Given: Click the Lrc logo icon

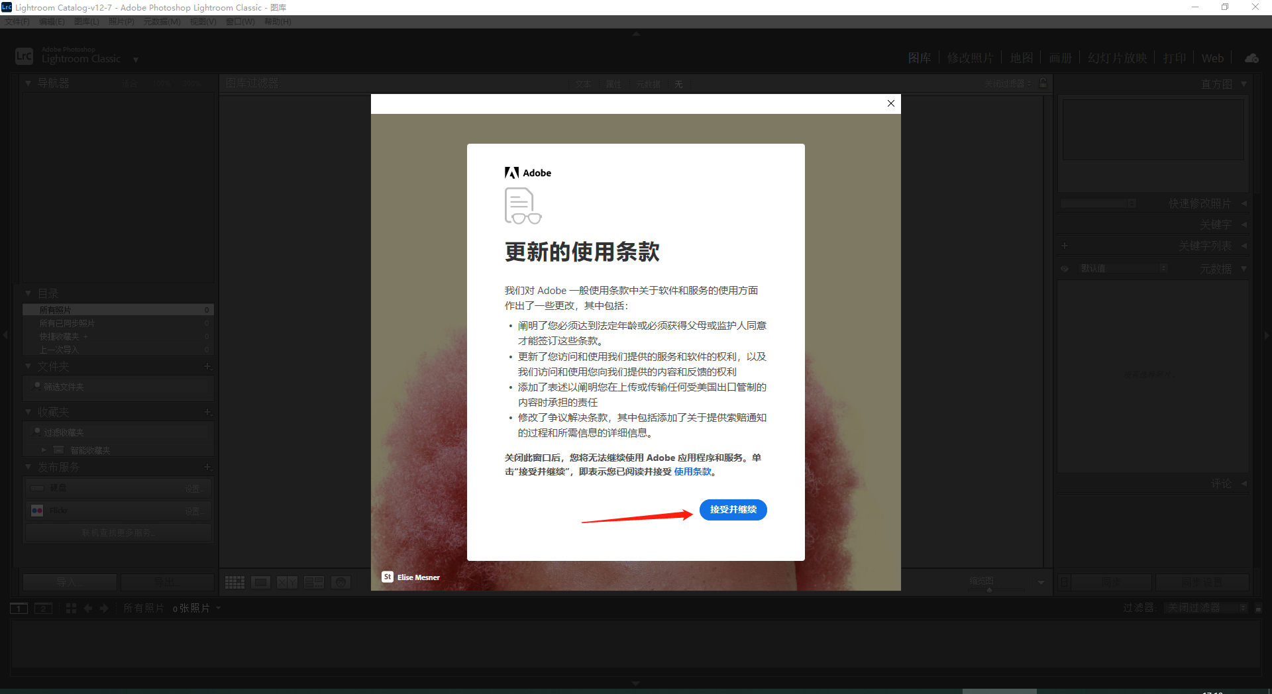Looking at the screenshot, I should point(24,56).
